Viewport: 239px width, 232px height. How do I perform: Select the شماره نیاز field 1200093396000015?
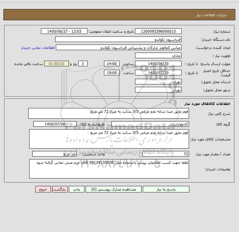158,31
